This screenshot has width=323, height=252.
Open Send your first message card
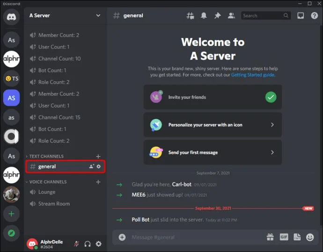point(213,152)
